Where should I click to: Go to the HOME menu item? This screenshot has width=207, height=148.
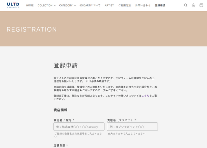[30, 5]
